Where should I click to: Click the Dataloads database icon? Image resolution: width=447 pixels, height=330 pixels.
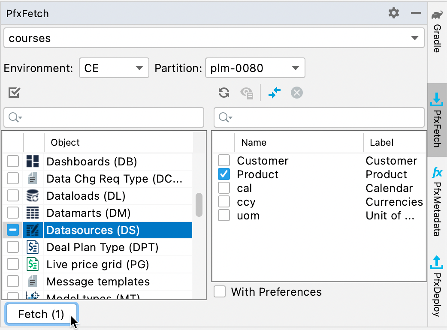tap(33, 196)
